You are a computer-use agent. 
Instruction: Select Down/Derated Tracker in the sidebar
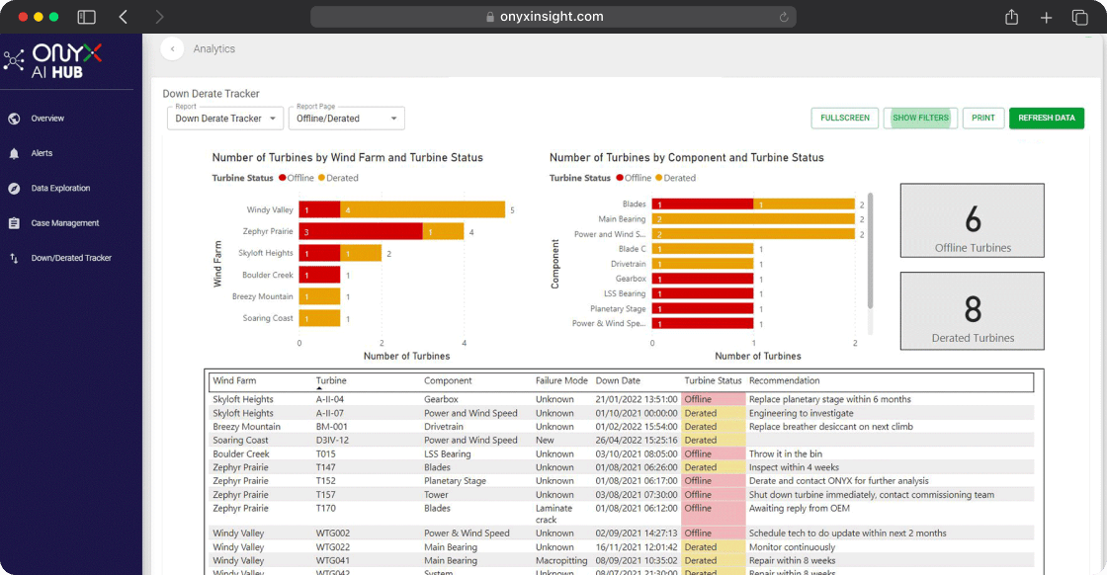tap(71, 258)
